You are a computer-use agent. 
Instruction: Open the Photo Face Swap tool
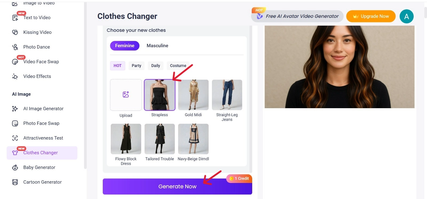point(41,123)
